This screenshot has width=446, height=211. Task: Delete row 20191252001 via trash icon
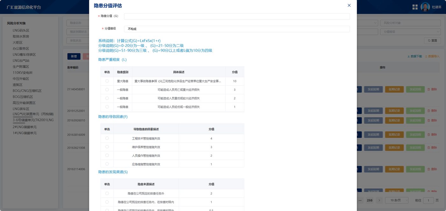pyautogui.click(x=432, y=111)
